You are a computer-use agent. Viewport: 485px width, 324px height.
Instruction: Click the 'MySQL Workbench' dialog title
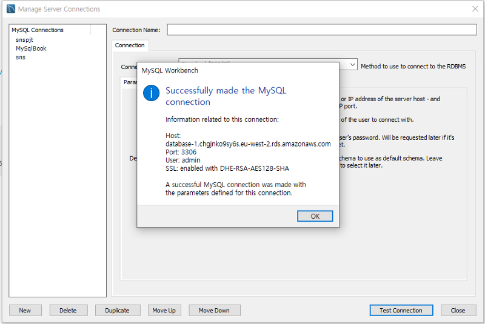click(170, 70)
